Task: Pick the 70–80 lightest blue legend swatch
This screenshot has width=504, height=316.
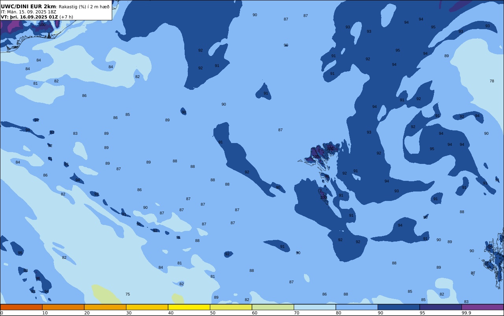Action: [315, 307]
